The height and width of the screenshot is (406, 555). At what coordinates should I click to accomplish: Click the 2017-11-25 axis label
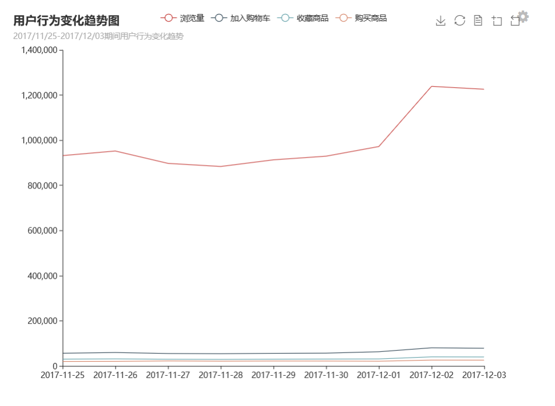(64, 375)
